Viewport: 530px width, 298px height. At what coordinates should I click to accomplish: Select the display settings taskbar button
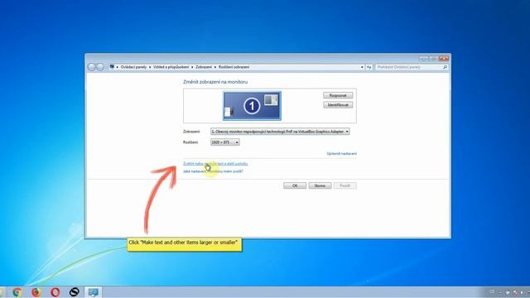(x=93, y=292)
